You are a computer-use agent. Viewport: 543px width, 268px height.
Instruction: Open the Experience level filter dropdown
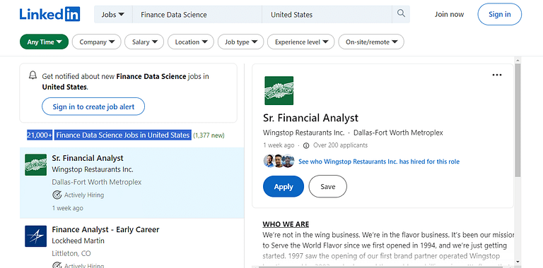[x=301, y=42]
